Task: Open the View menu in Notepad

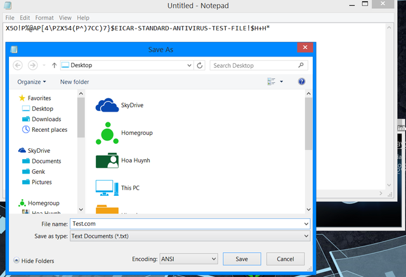Action: pyautogui.click(x=65, y=18)
